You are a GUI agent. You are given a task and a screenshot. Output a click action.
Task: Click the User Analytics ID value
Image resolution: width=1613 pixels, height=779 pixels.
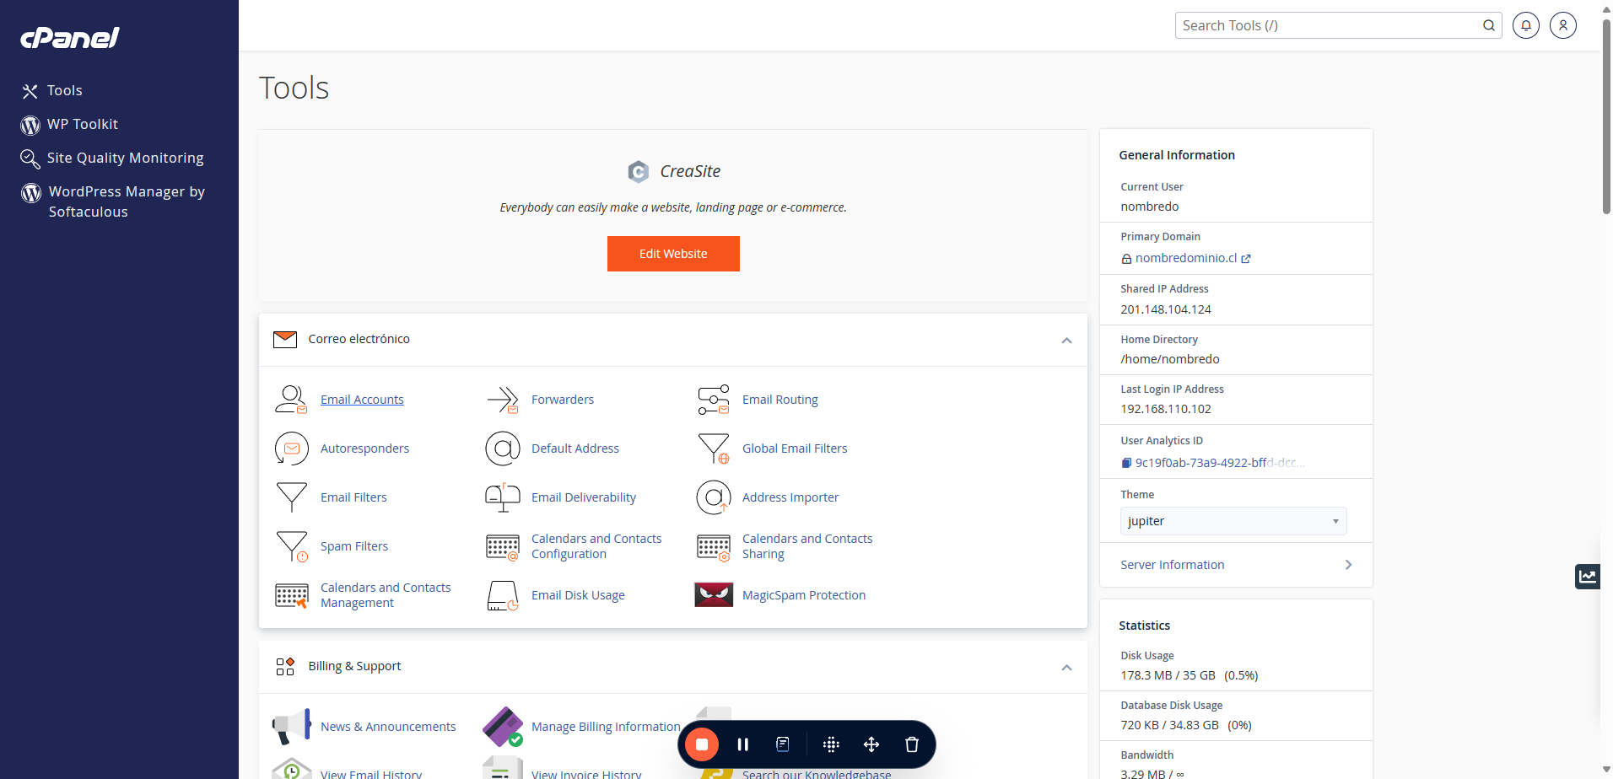click(1220, 463)
